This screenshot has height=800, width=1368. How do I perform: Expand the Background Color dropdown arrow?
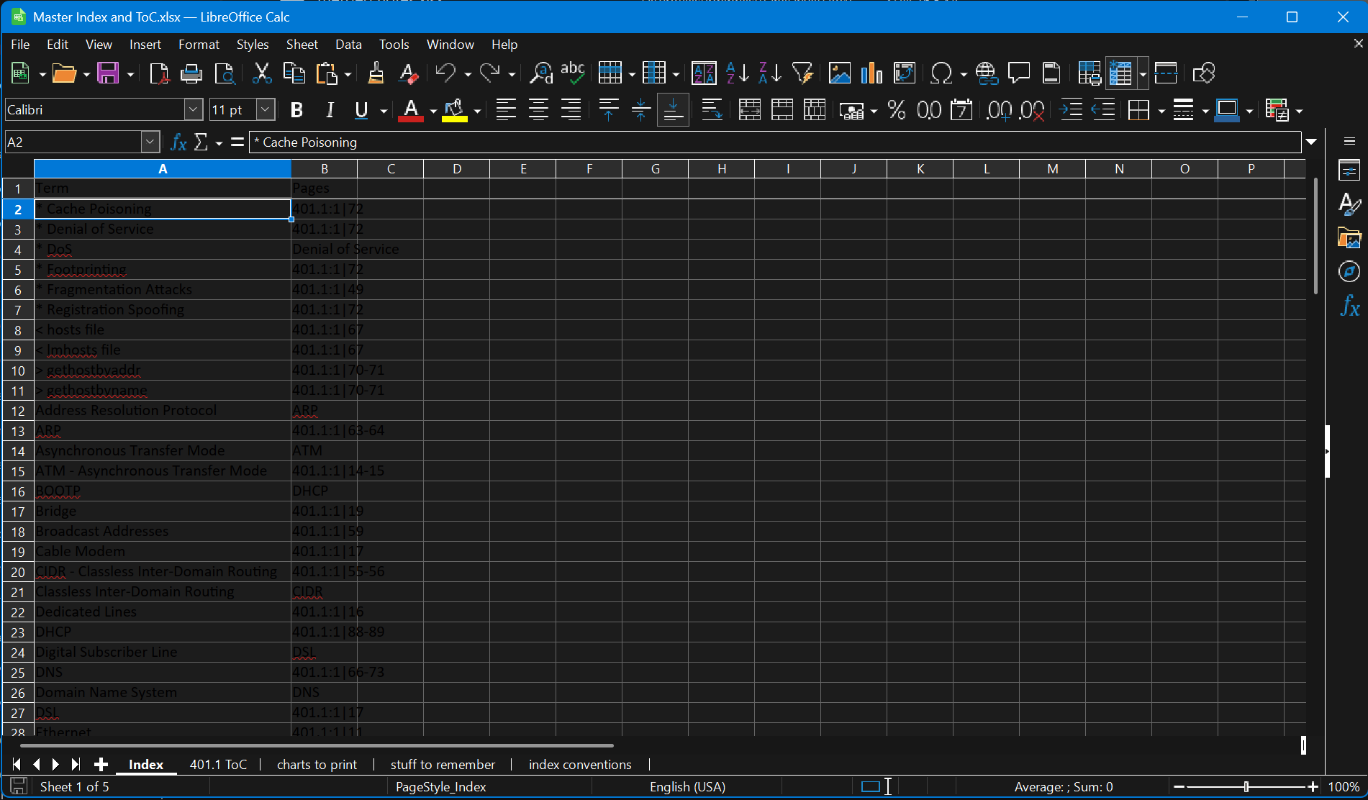[476, 111]
